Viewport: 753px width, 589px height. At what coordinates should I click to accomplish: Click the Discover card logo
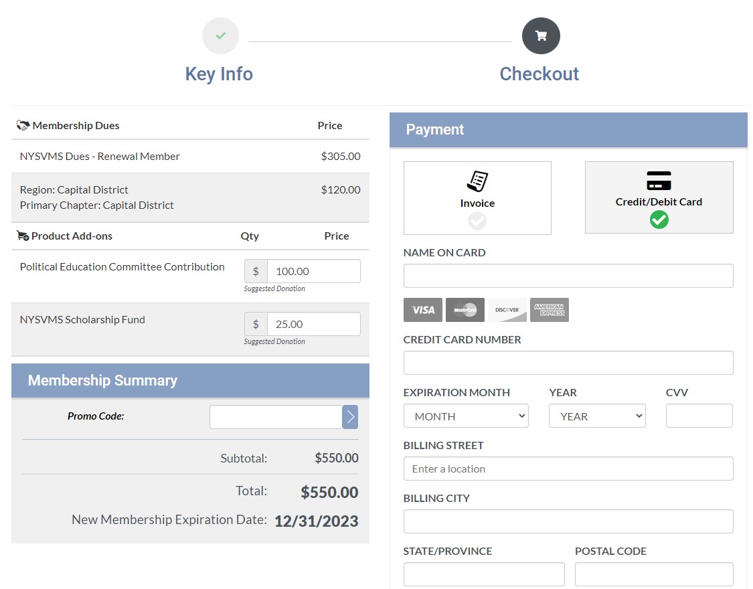(x=507, y=310)
